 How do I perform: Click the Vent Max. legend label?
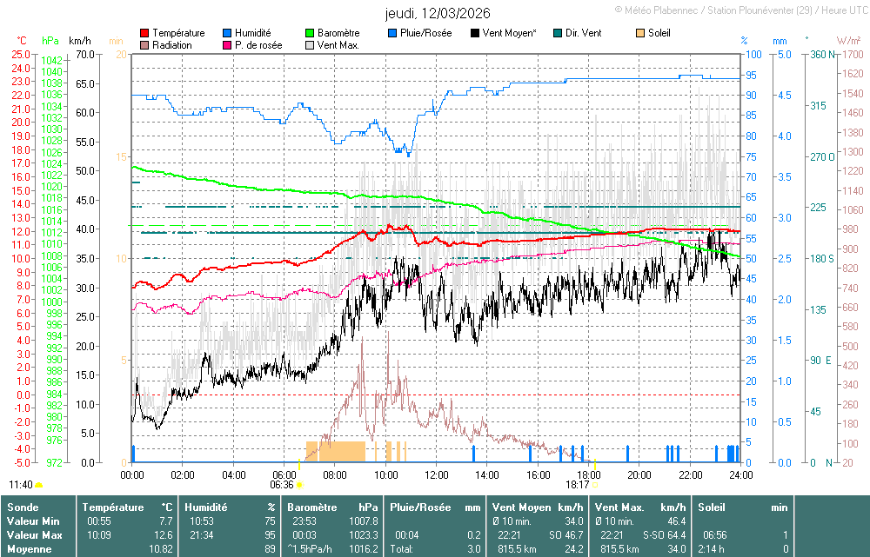[x=340, y=45]
